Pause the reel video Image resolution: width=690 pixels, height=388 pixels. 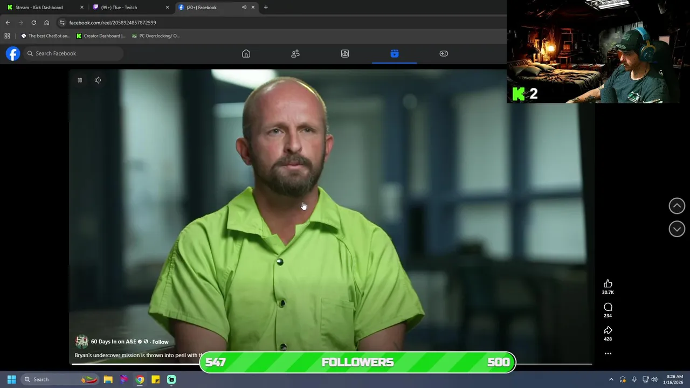click(79, 80)
